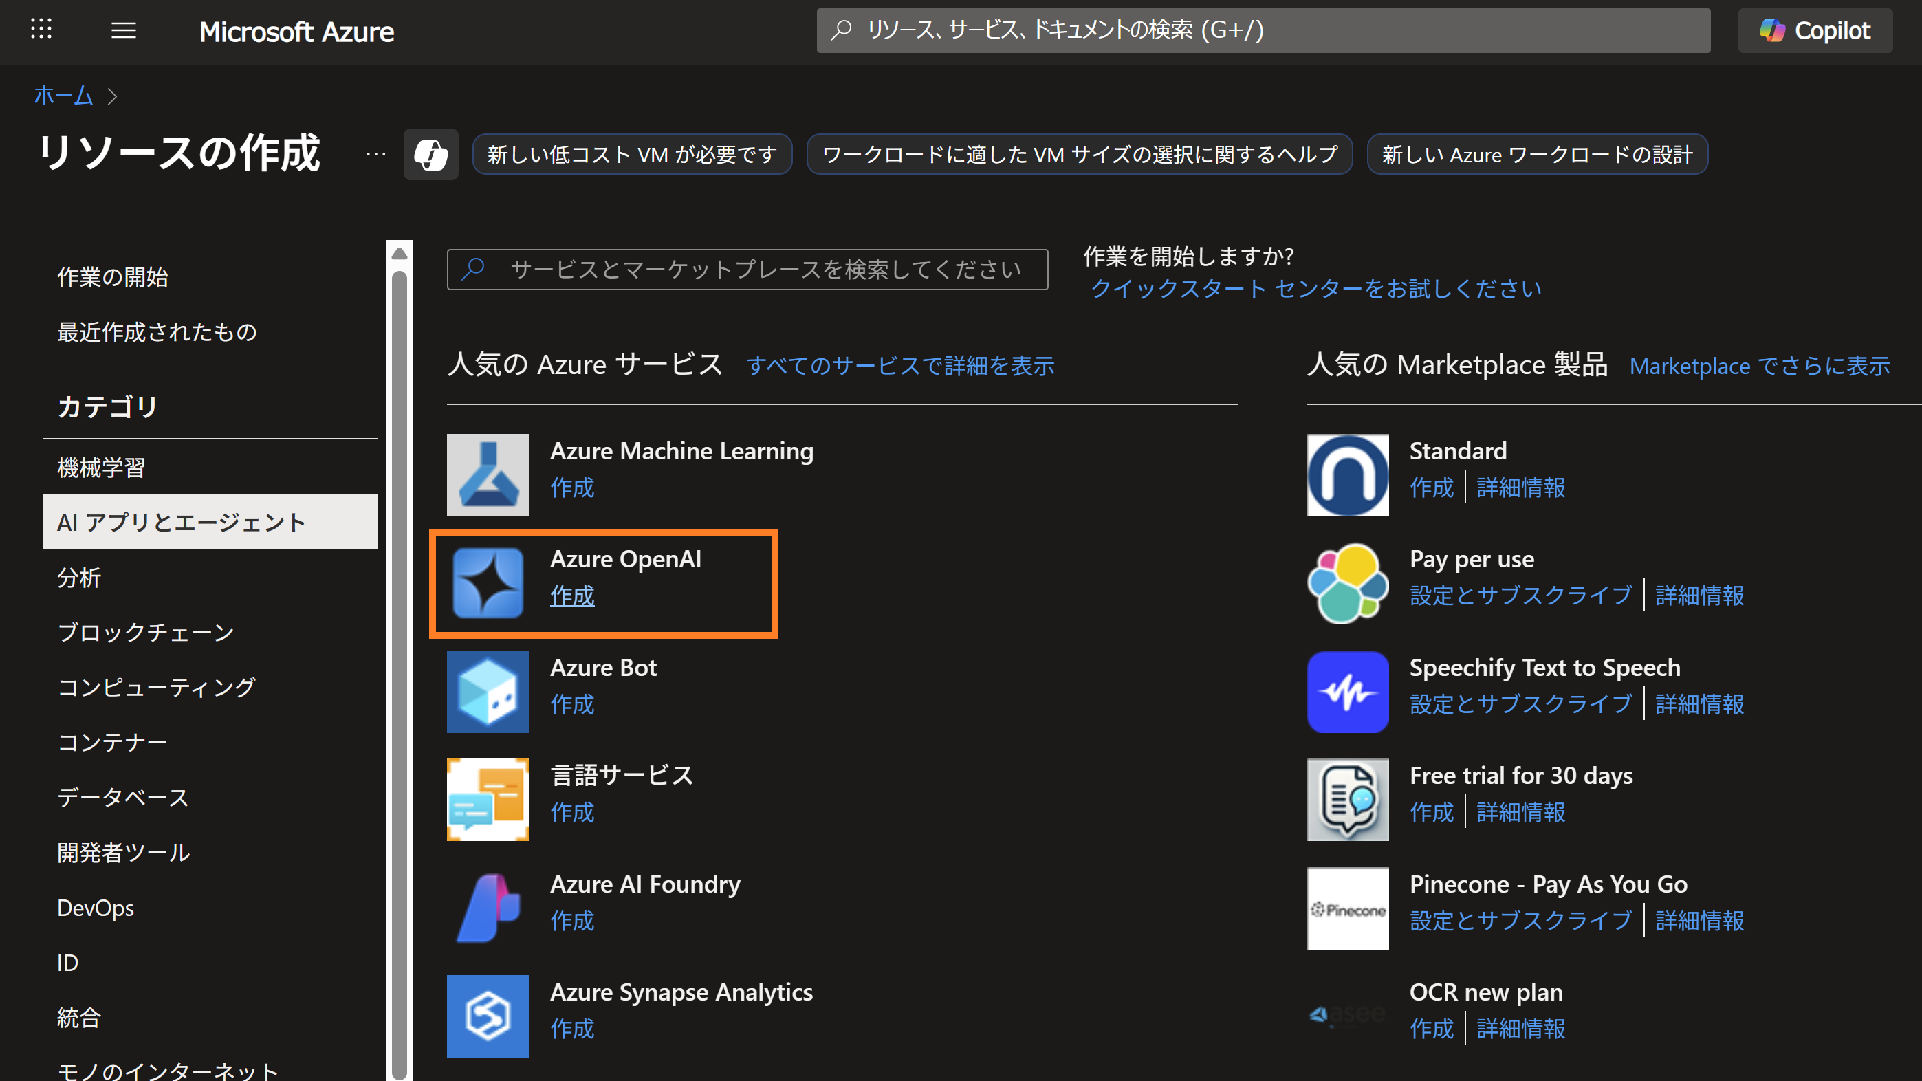Click the Standard marketplace product icon
Screen dimensions: 1922x1081
pos(1348,475)
